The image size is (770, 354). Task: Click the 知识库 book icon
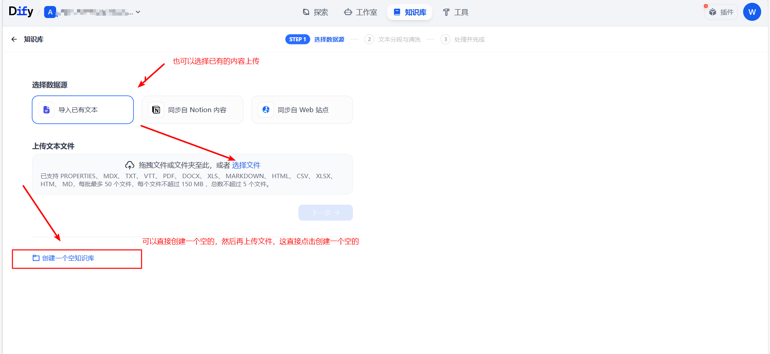(397, 12)
